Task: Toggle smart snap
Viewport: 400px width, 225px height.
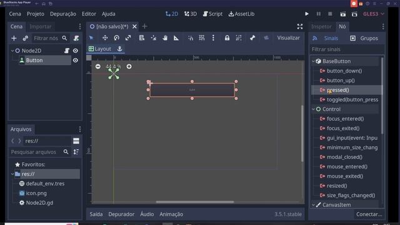Action: pos(191,38)
